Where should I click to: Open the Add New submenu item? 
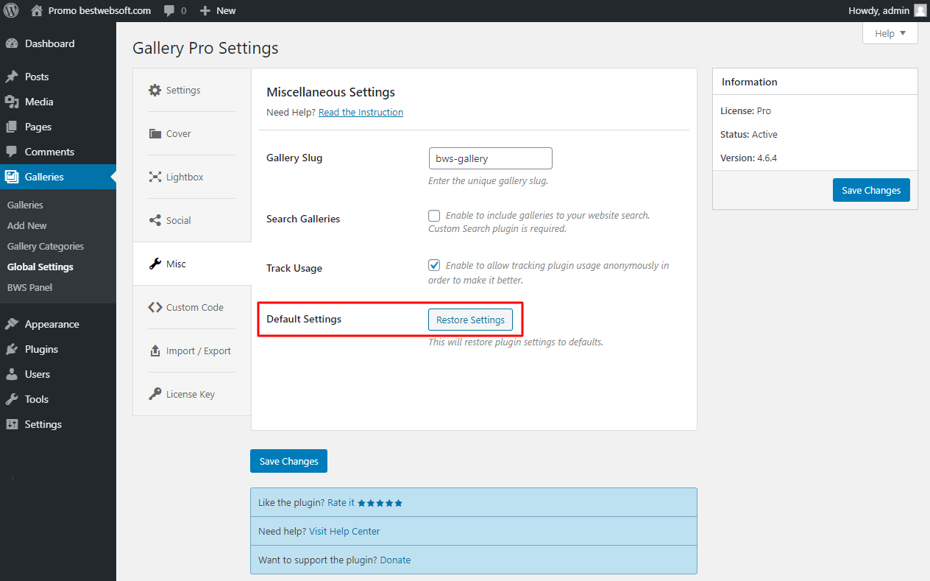[27, 225]
